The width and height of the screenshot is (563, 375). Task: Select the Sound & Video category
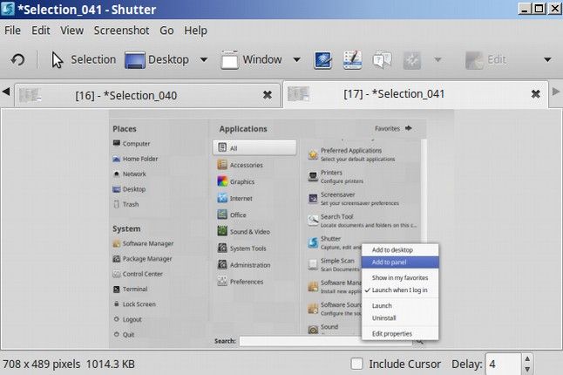pyautogui.click(x=243, y=232)
